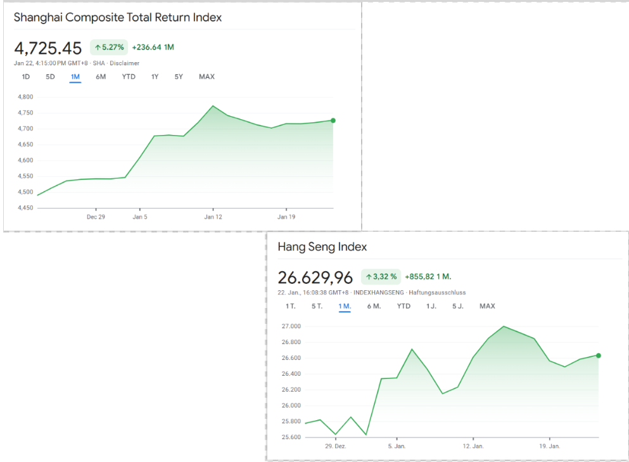Open the Haftungsausschluss link
Screen dimensions: 629x462
click(x=437, y=293)
